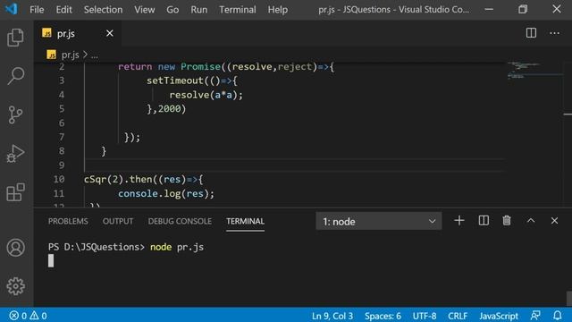Click line number 10 in gutter
572x322 pixels.
(59, 179)
